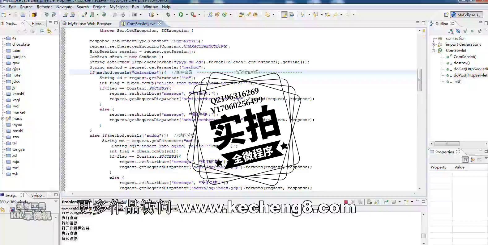This screenshot has width=488, height=245.
Task: Open Package Explorer view menu triangle
Action: point(56,30)
